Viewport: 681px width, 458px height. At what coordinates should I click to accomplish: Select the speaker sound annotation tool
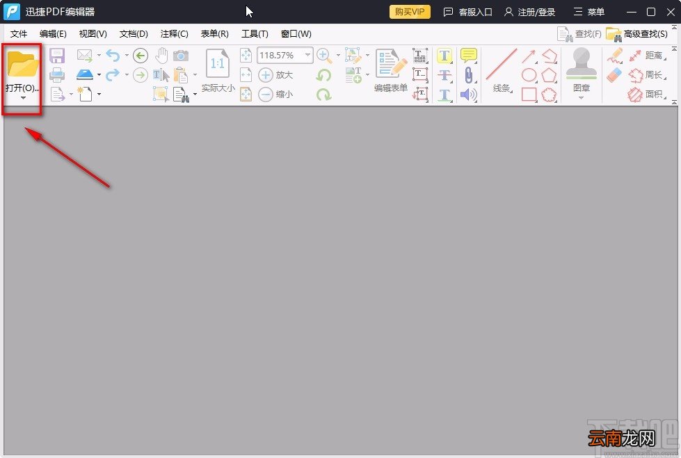point(469,95)
